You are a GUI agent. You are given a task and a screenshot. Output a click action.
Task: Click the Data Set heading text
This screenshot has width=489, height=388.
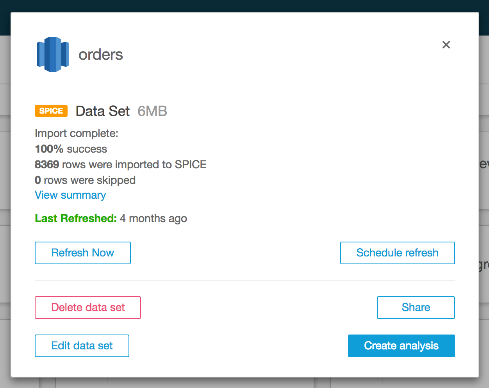pos(102,111)
